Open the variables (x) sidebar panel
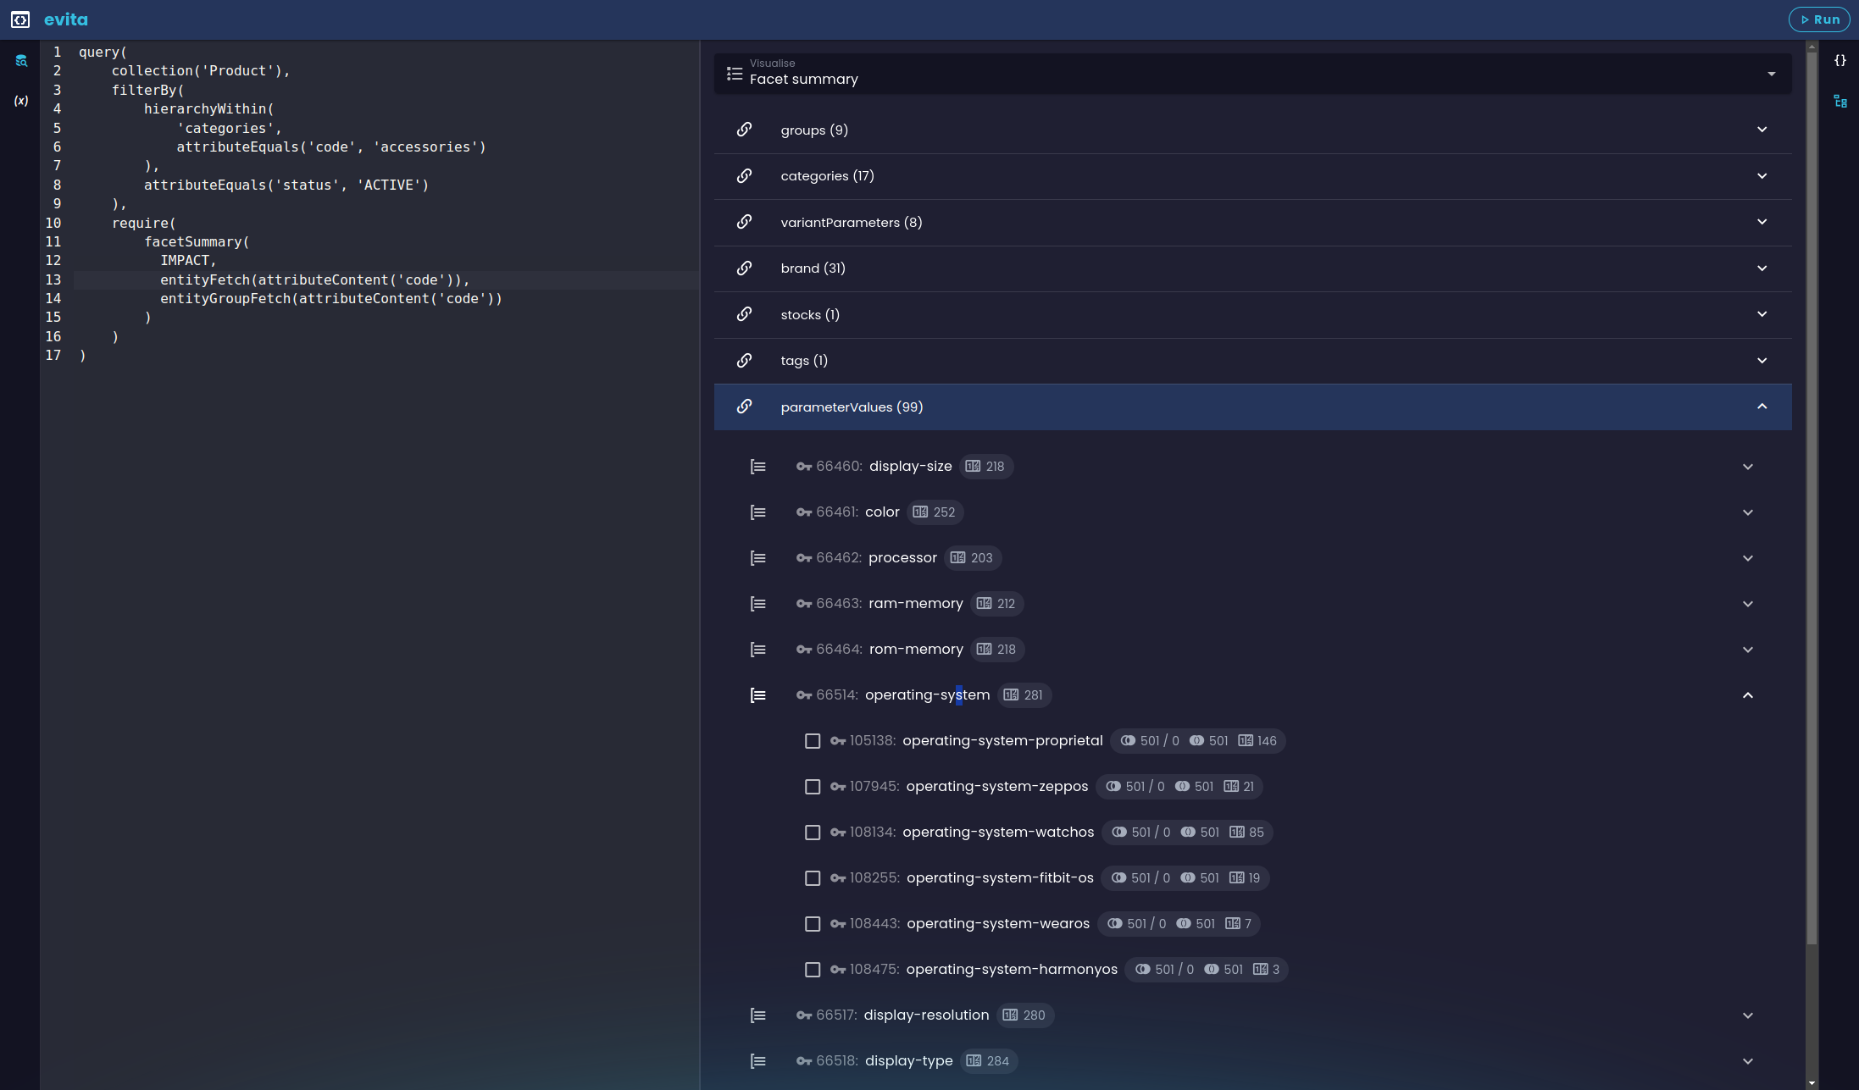1859x1090 pixels. point(21,101)
